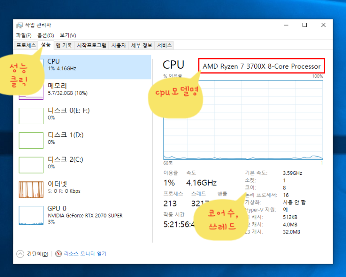Switch to the 앱 기록 tab

64,45
